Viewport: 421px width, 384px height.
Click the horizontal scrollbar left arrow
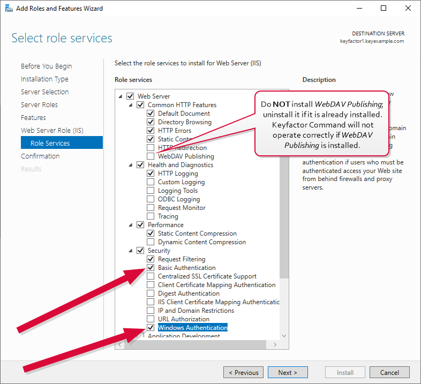coord(119,344)
